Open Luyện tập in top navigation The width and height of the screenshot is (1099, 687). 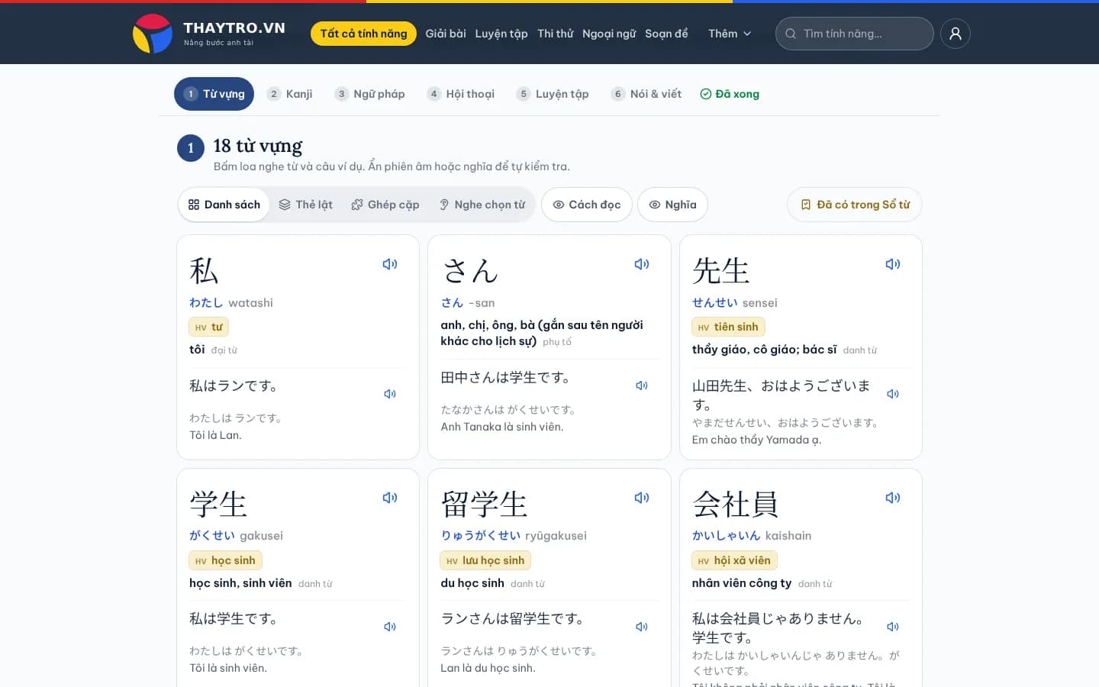[501, 34]
